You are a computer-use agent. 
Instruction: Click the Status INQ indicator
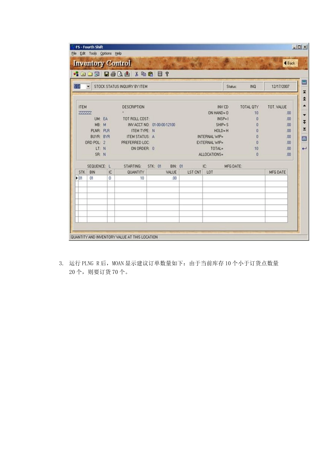tap(253, 87)
